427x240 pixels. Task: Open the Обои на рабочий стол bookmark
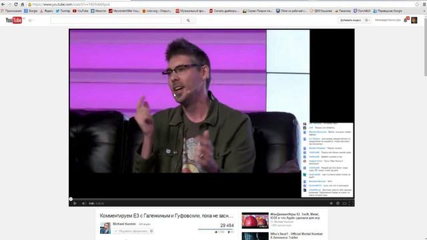pos(291,11)
